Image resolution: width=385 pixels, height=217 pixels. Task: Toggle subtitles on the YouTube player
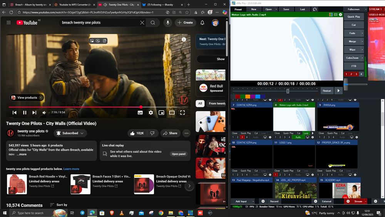[x=140, y=113]
